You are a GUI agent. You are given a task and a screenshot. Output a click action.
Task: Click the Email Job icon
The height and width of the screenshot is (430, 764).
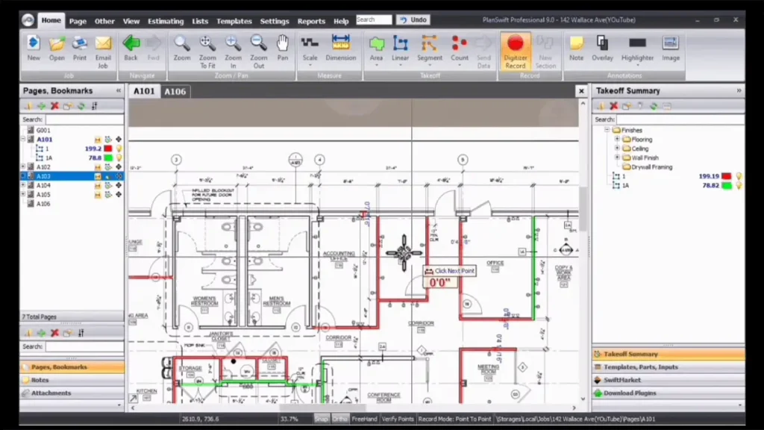pyautogui.click(x=103, y=52)
